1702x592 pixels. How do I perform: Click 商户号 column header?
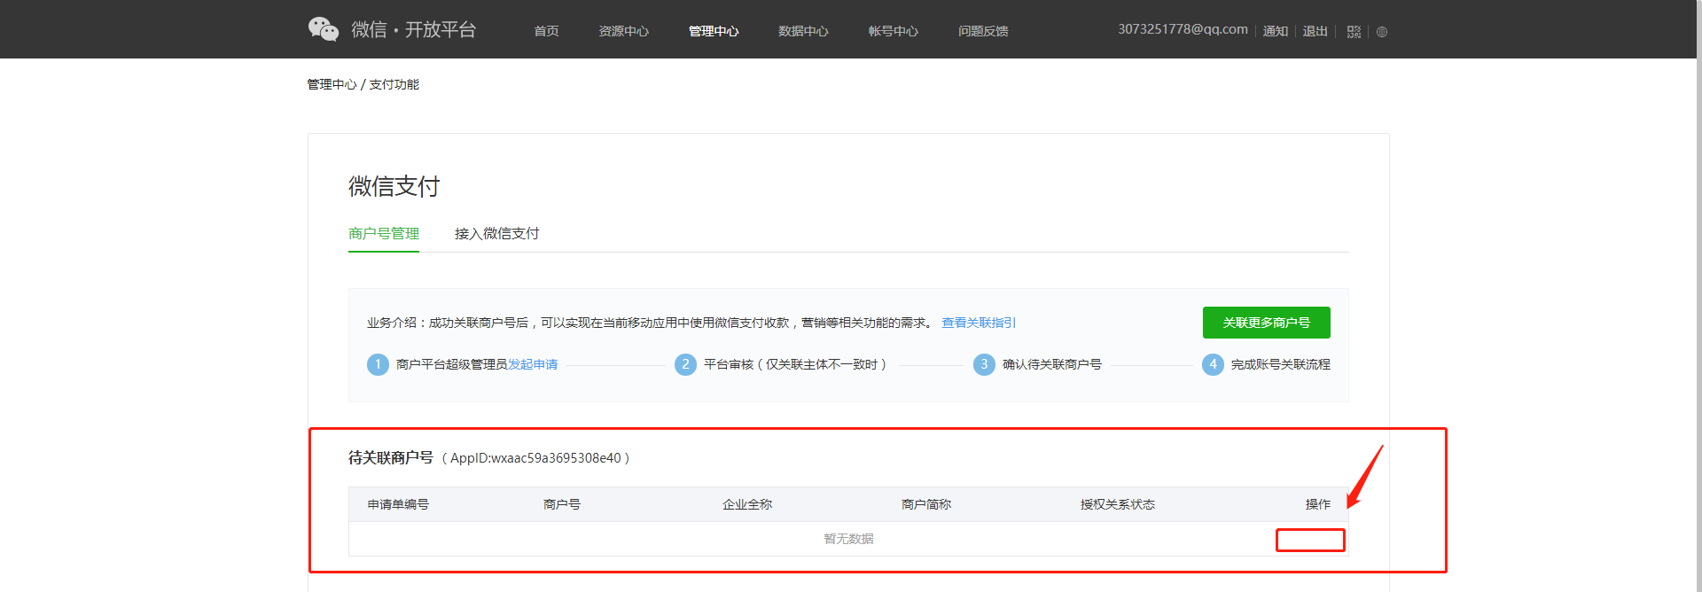tap(562, 504)
